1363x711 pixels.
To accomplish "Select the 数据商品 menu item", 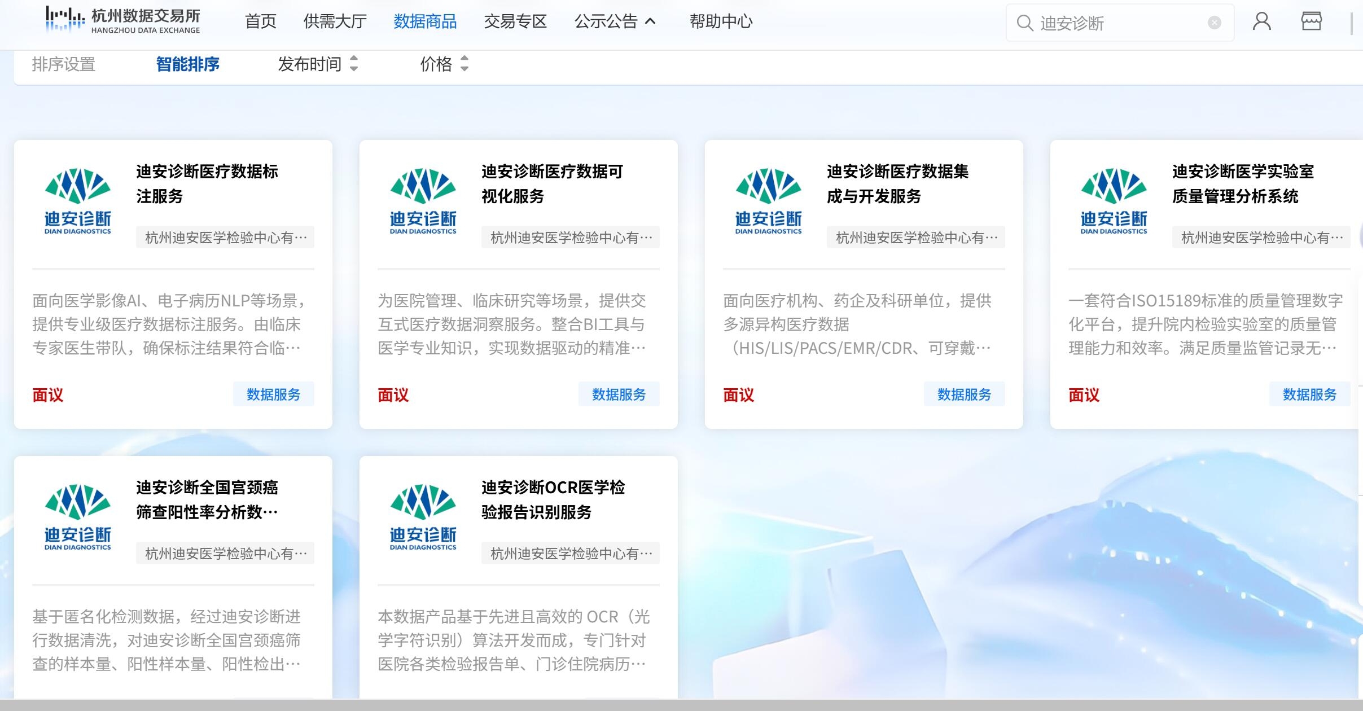I will (426, 21).
